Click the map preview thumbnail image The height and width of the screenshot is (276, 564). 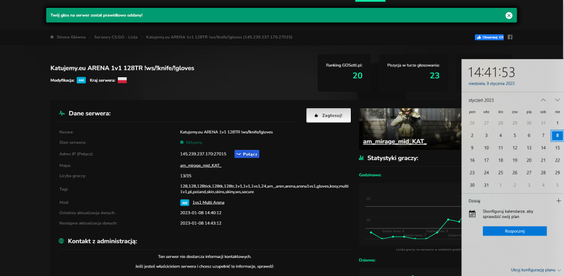tap(410, 128)
